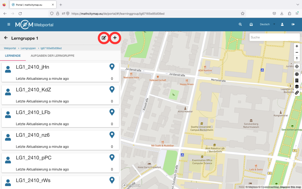The width and height of the screenshot is (302, 189).
Task: Click the Lerngruppen breadcrumb link
Action: [28, 48]
